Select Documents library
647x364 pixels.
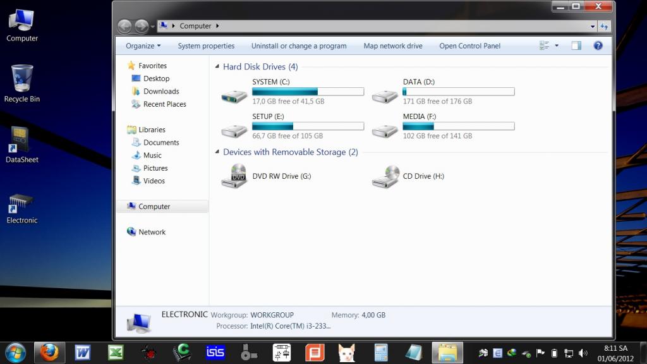pyautogui.click(x=161, y=142)
